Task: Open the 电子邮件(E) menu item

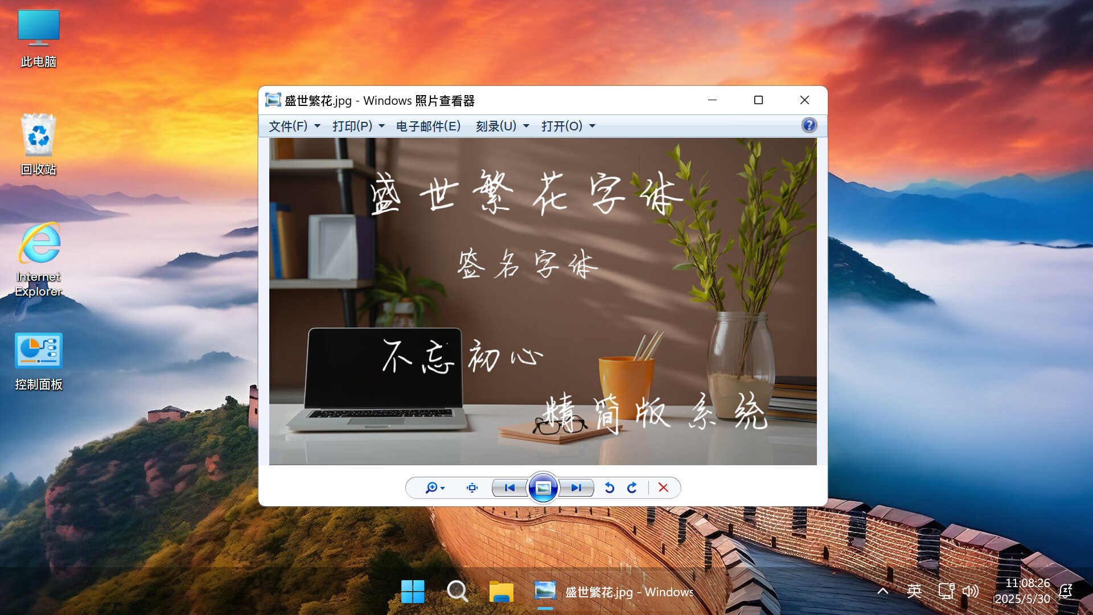Action: point(428,126)
